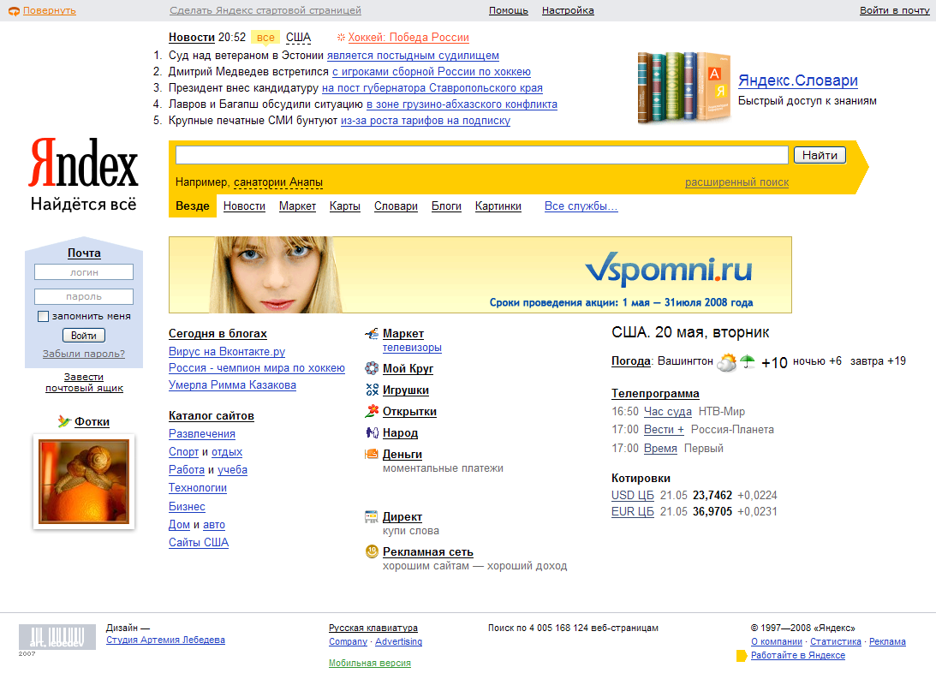
Task: Open the Помощь link
Action: pyautogui.click(x=509, y=10)
